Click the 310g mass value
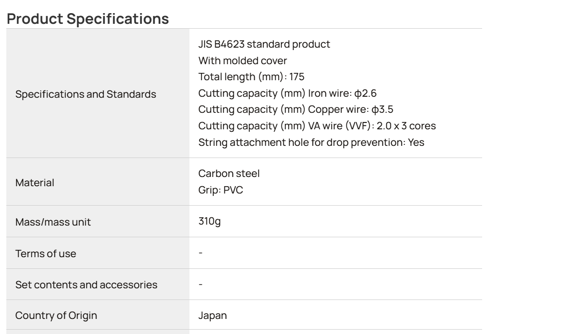Viewport: 561px width, 334px height. pos(209,221)
